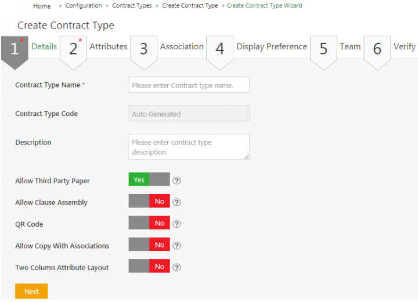Click into Contract Type Name field
This screenshot has height=302, width=418.
point(189,85)
